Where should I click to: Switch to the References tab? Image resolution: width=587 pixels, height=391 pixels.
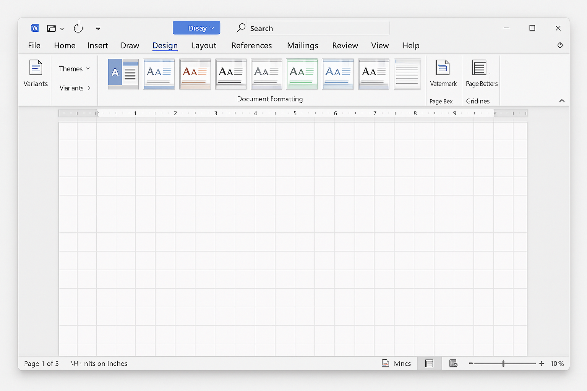(251, 45)
